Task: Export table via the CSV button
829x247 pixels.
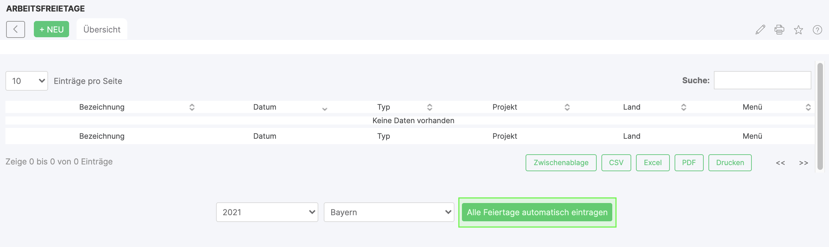Action: (x=616, y=163)
